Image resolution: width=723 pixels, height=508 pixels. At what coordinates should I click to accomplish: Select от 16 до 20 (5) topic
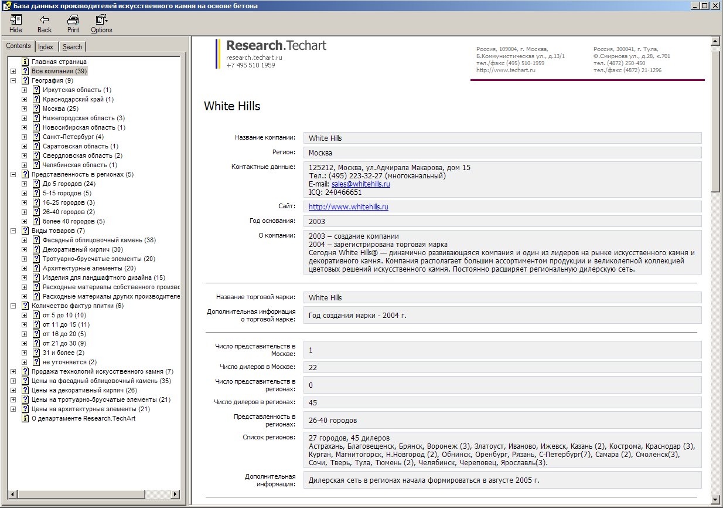(64, 334)
